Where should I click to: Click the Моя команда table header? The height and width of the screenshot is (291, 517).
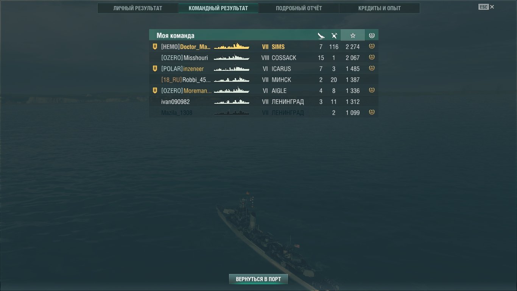click(176, 36)
